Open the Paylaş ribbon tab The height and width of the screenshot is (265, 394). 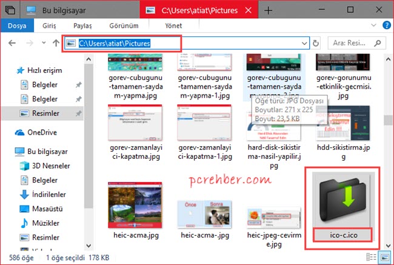82,25
